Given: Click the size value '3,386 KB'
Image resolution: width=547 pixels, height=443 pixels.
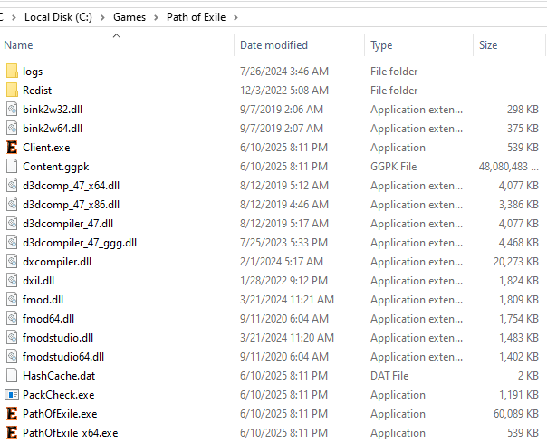Looking at the screenshot, I should tap(518, 205).
